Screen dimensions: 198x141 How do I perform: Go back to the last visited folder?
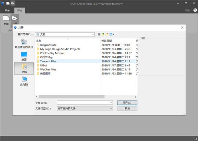[99, 34]
